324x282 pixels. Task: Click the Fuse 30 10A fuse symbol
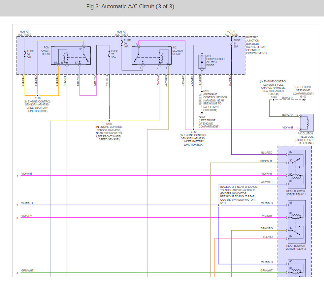point(122,43)
